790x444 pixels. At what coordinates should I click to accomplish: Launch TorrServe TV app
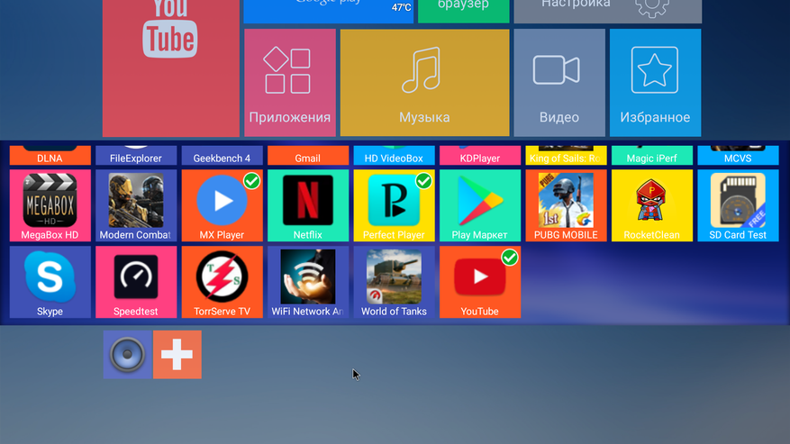point(222,282)
